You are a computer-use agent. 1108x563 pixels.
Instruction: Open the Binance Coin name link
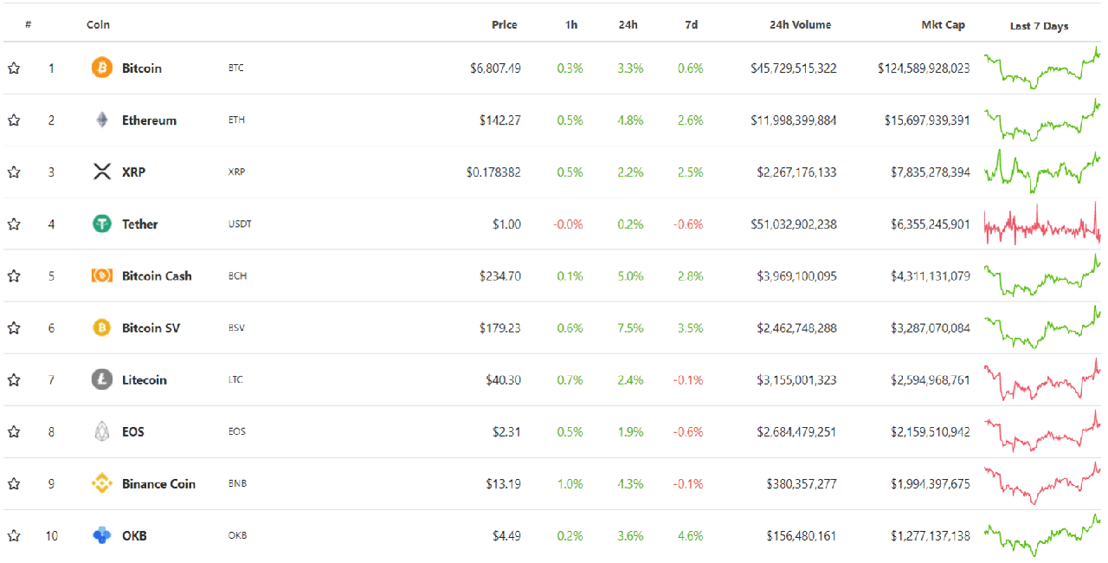pos(158,484)
